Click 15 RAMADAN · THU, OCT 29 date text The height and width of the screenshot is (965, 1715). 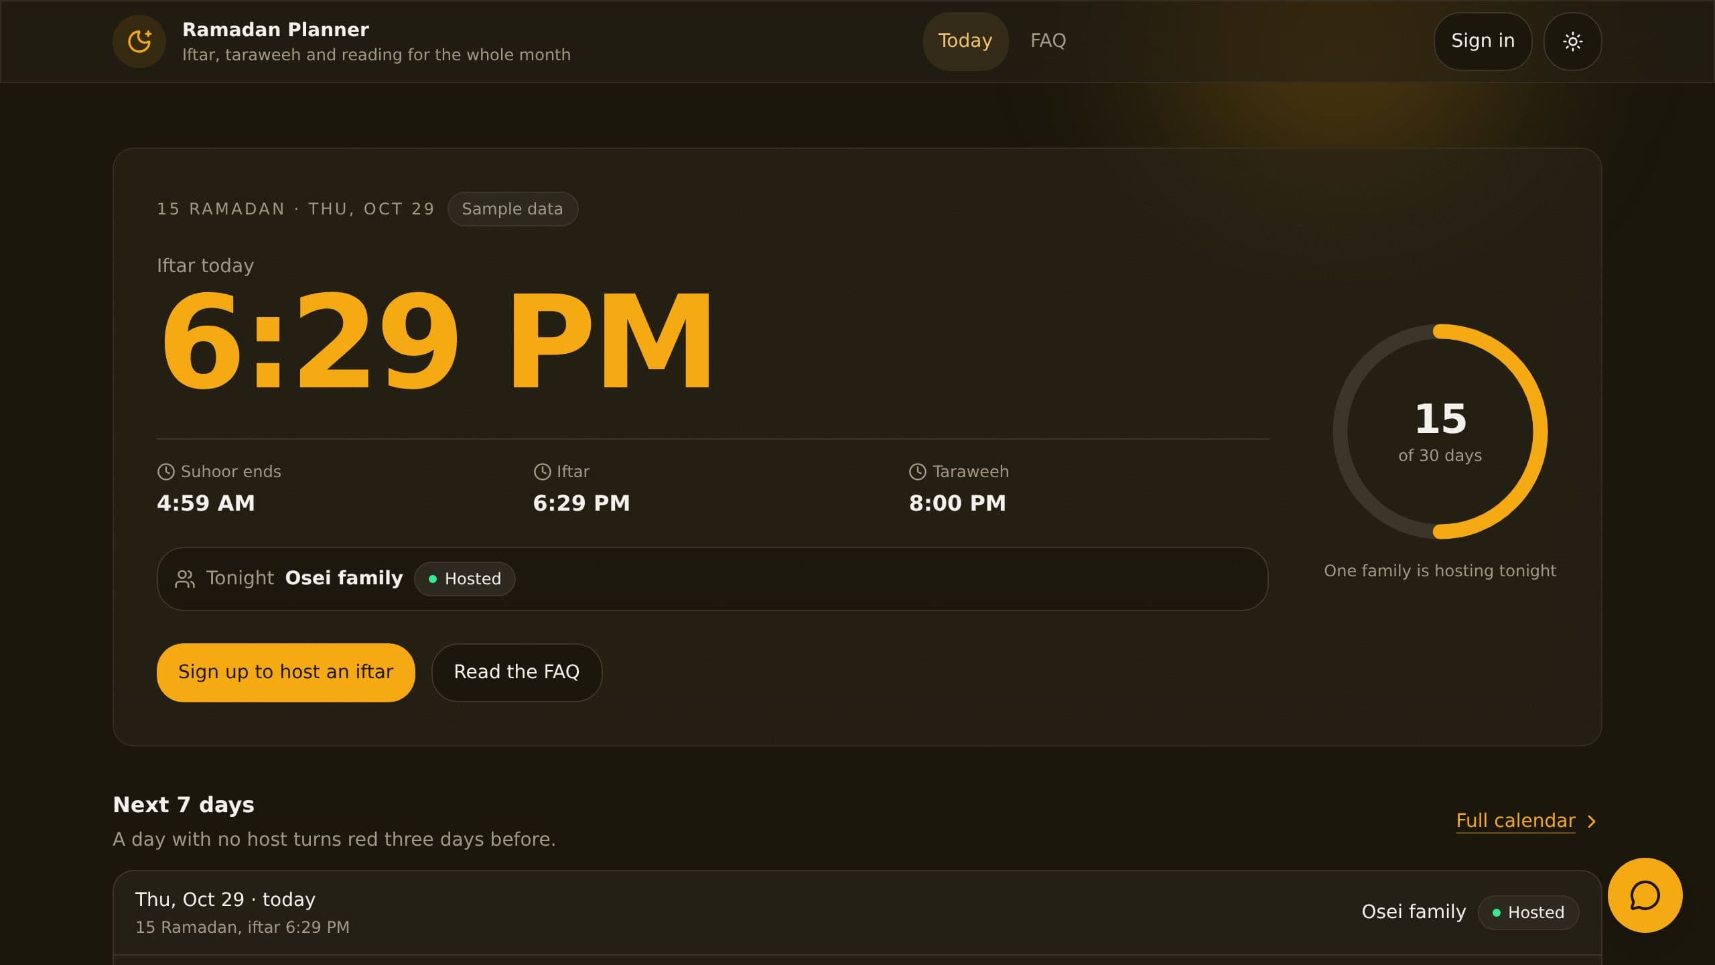click(295, 209)
